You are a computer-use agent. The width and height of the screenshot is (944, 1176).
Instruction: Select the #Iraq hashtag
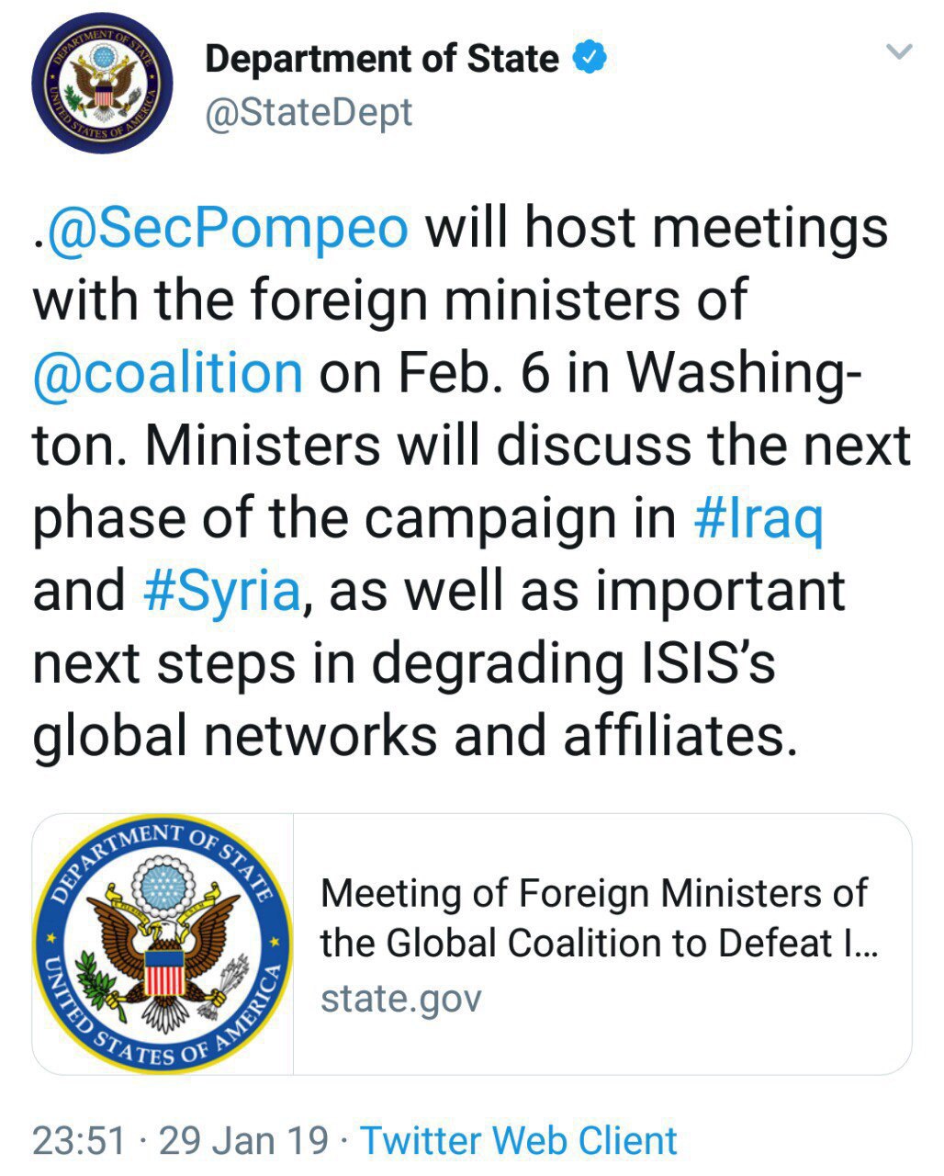759,517
